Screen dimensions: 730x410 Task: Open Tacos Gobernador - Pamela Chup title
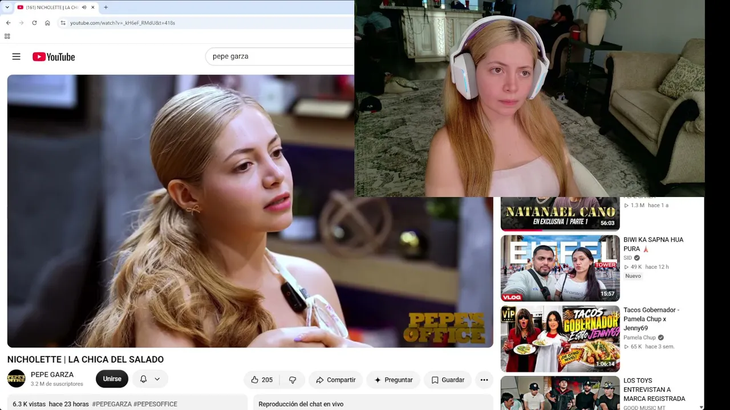pos(651,319)
